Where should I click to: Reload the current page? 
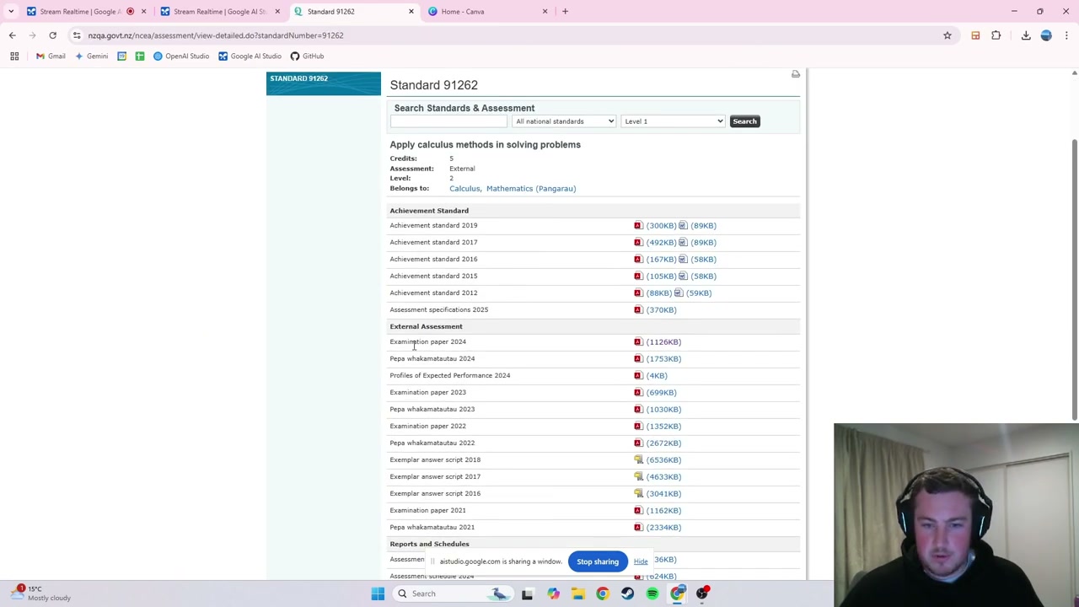coord(52,35)
